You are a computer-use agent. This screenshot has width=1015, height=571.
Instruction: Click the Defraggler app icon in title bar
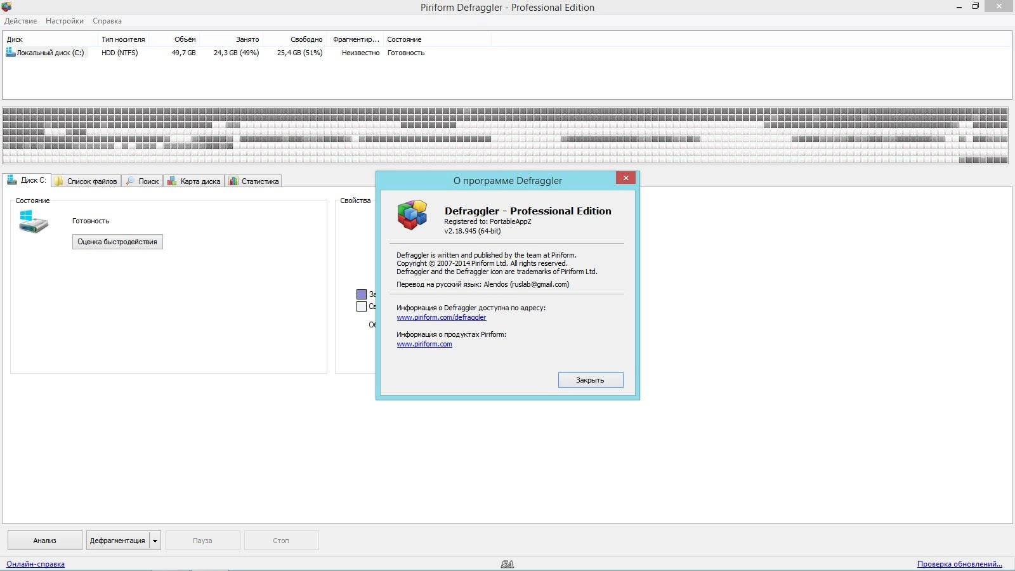click(6, 7)
